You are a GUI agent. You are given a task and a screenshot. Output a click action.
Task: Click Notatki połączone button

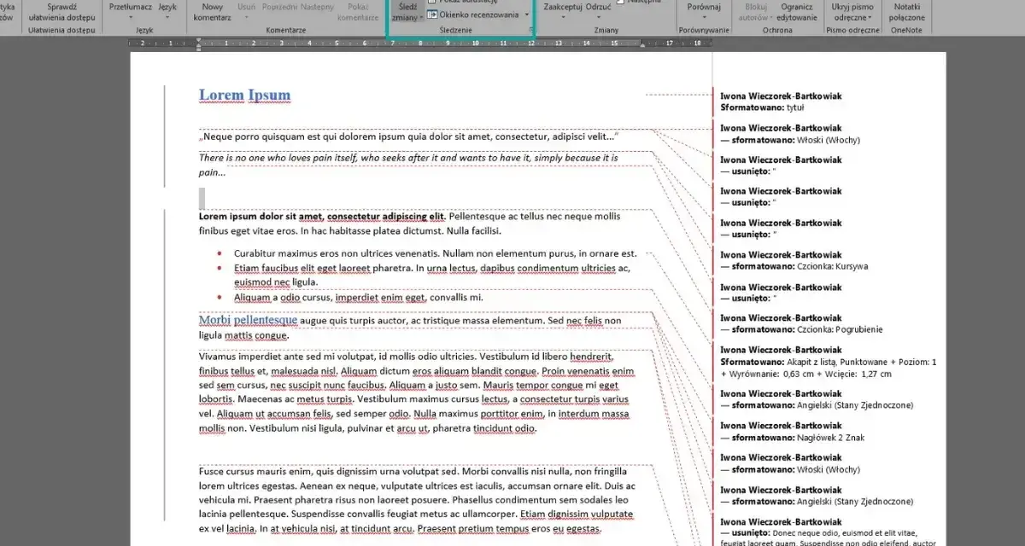coord(906,12)
